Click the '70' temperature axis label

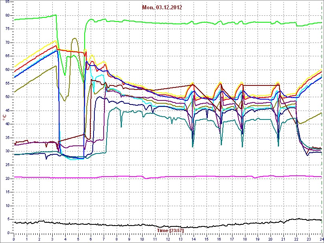(x=7, y=43)
